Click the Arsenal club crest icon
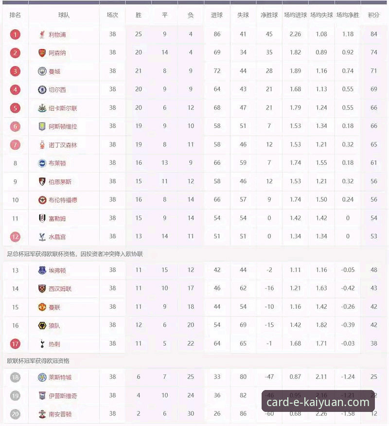This screenshot has width=389, height=426. [42, 53]
